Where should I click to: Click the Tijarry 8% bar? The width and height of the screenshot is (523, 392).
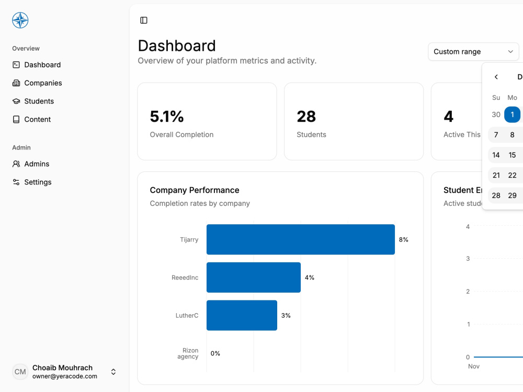(x=301, y=239)
